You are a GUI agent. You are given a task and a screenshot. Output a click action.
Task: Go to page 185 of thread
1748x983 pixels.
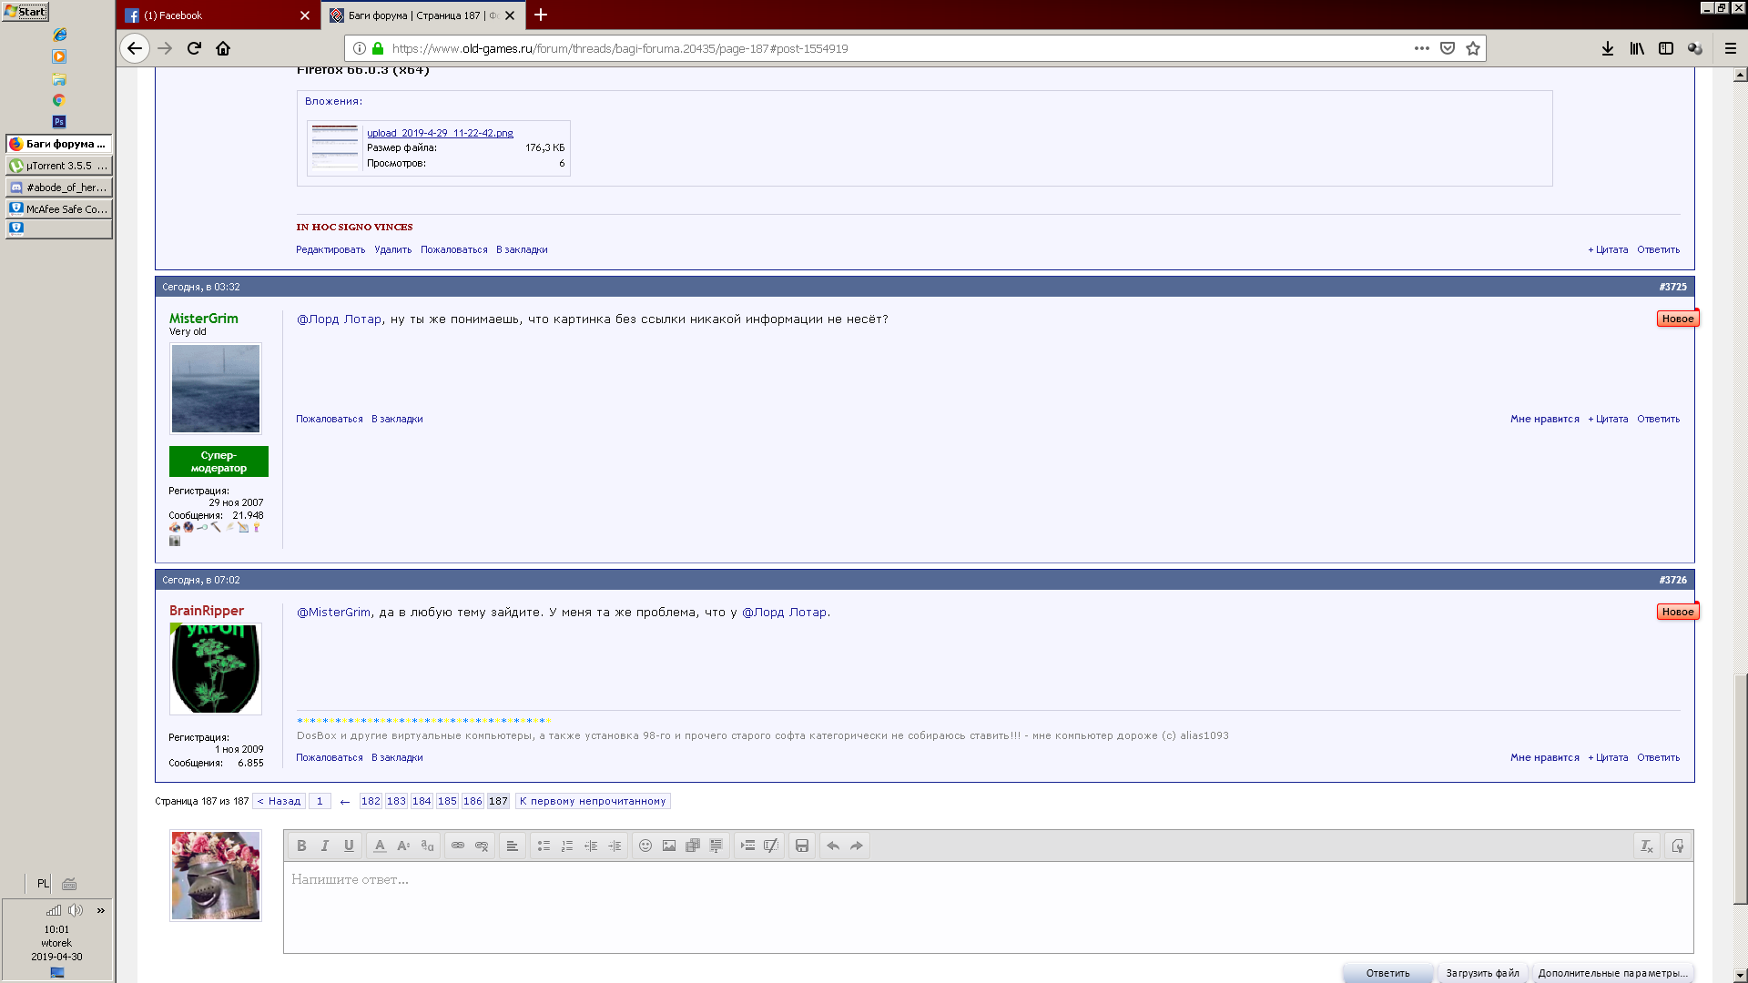447,801
